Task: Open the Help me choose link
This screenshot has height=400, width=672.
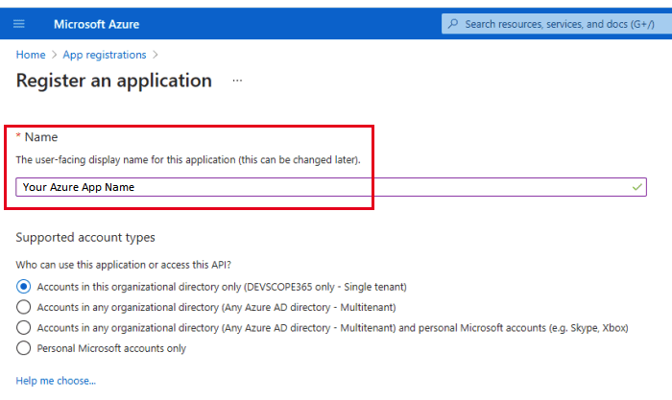Action: click(56, 381)
